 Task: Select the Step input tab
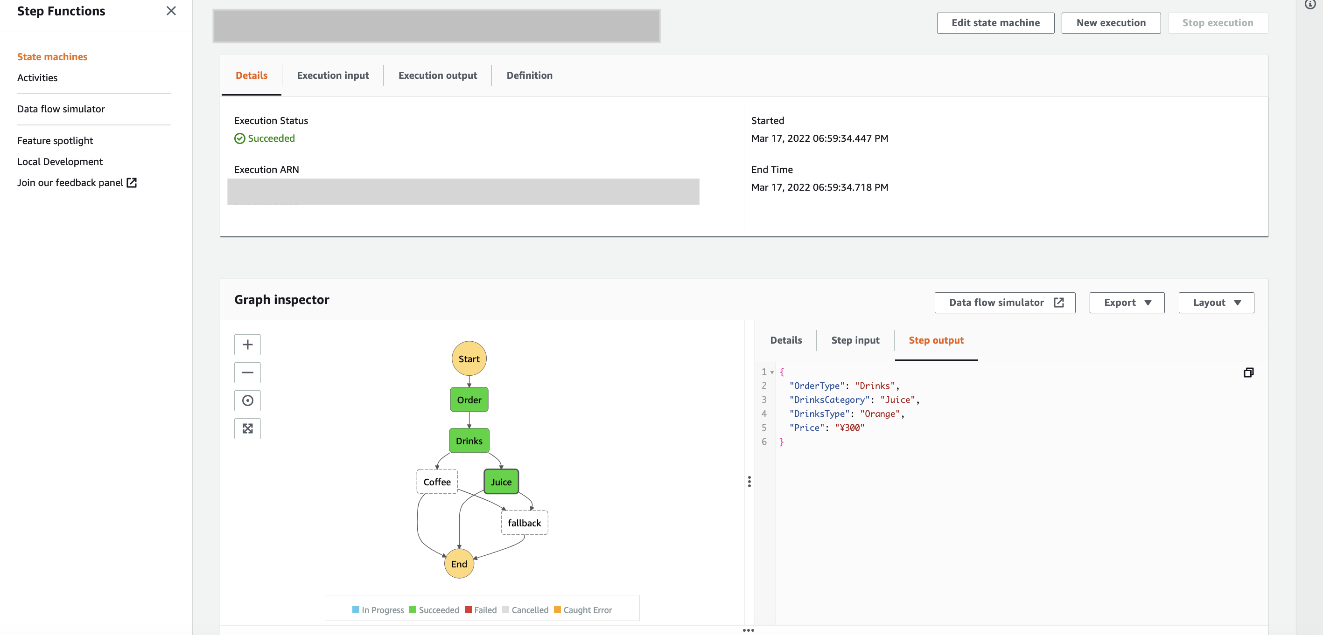(x=855, y=340)
